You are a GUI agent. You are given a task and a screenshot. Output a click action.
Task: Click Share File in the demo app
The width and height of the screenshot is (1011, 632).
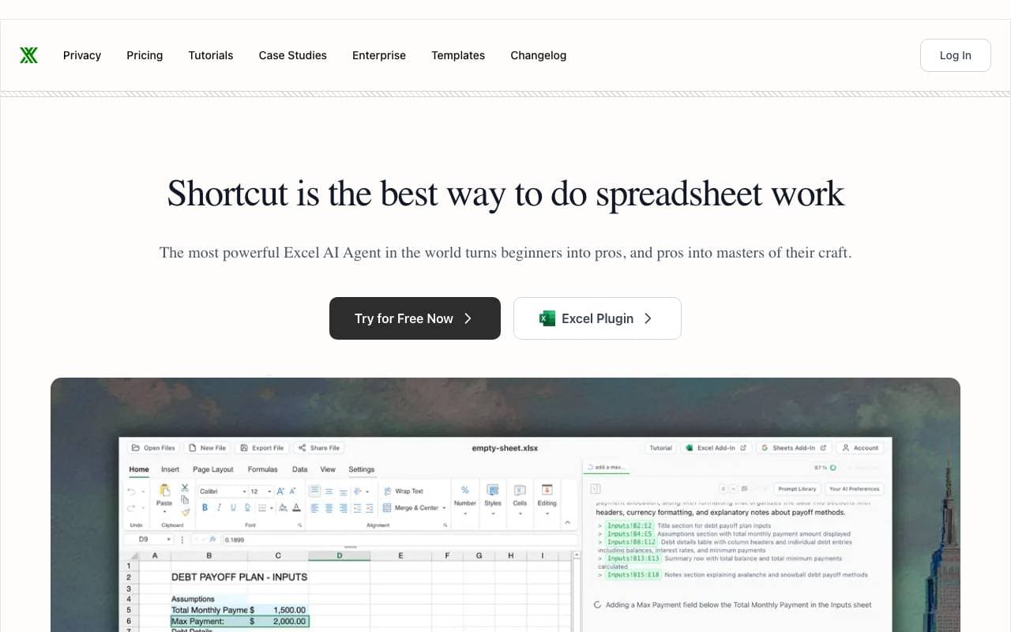point(319,448)
